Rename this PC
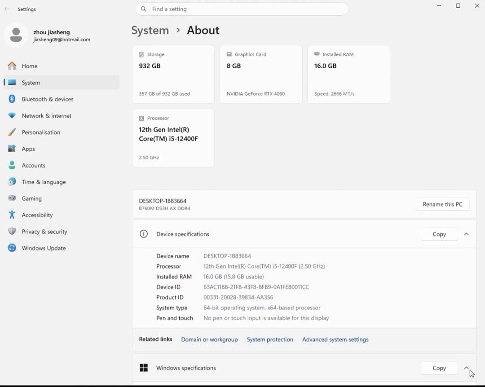Image resolution: width=485 pixels, height=387 pixels. [443, 204]
